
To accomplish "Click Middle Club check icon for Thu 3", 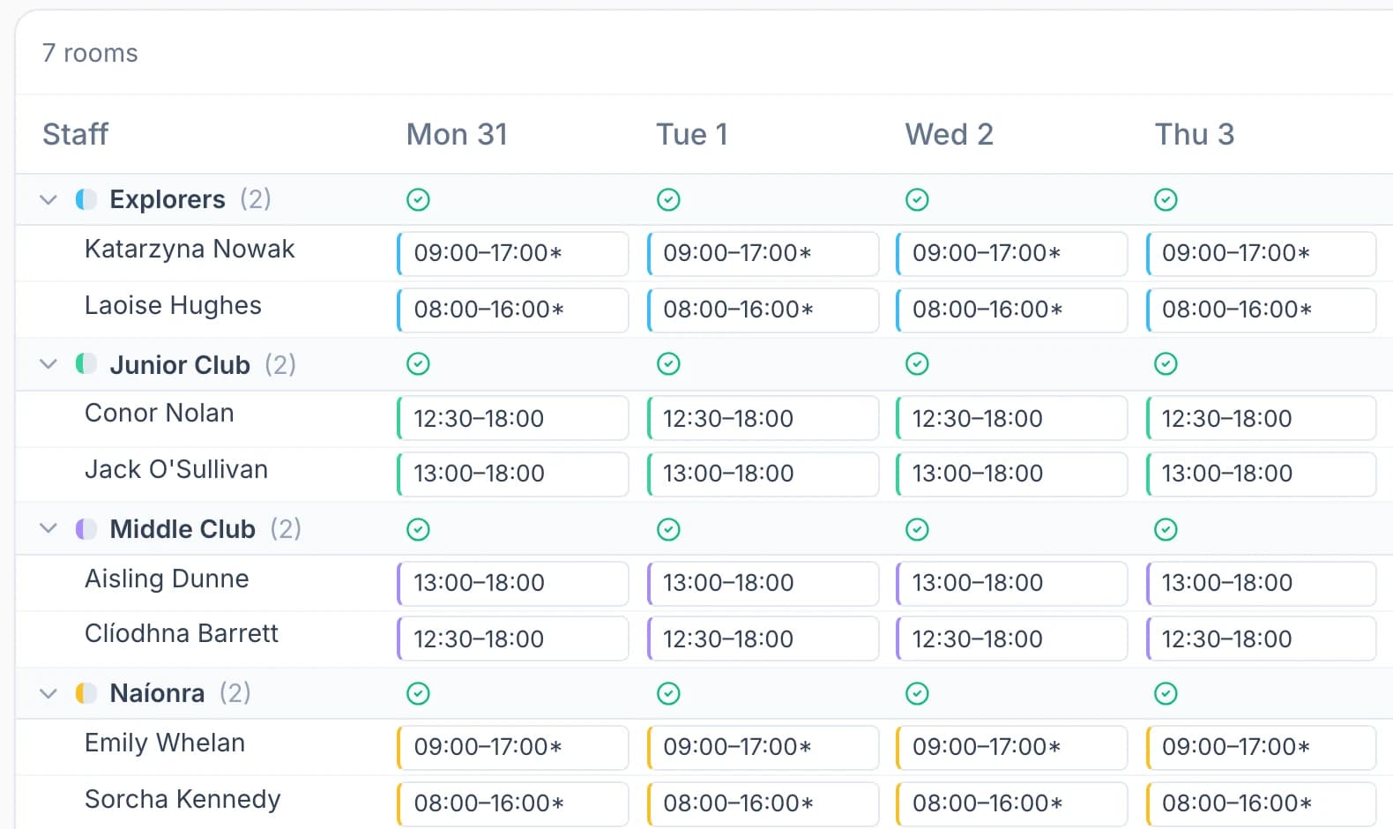I will [x=1166, y=529].
